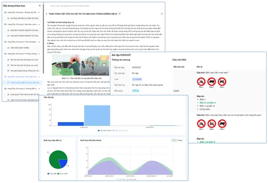268x183 pixels.
Task: Click the back arrow before the lesson title
Action: click(46, 14)
